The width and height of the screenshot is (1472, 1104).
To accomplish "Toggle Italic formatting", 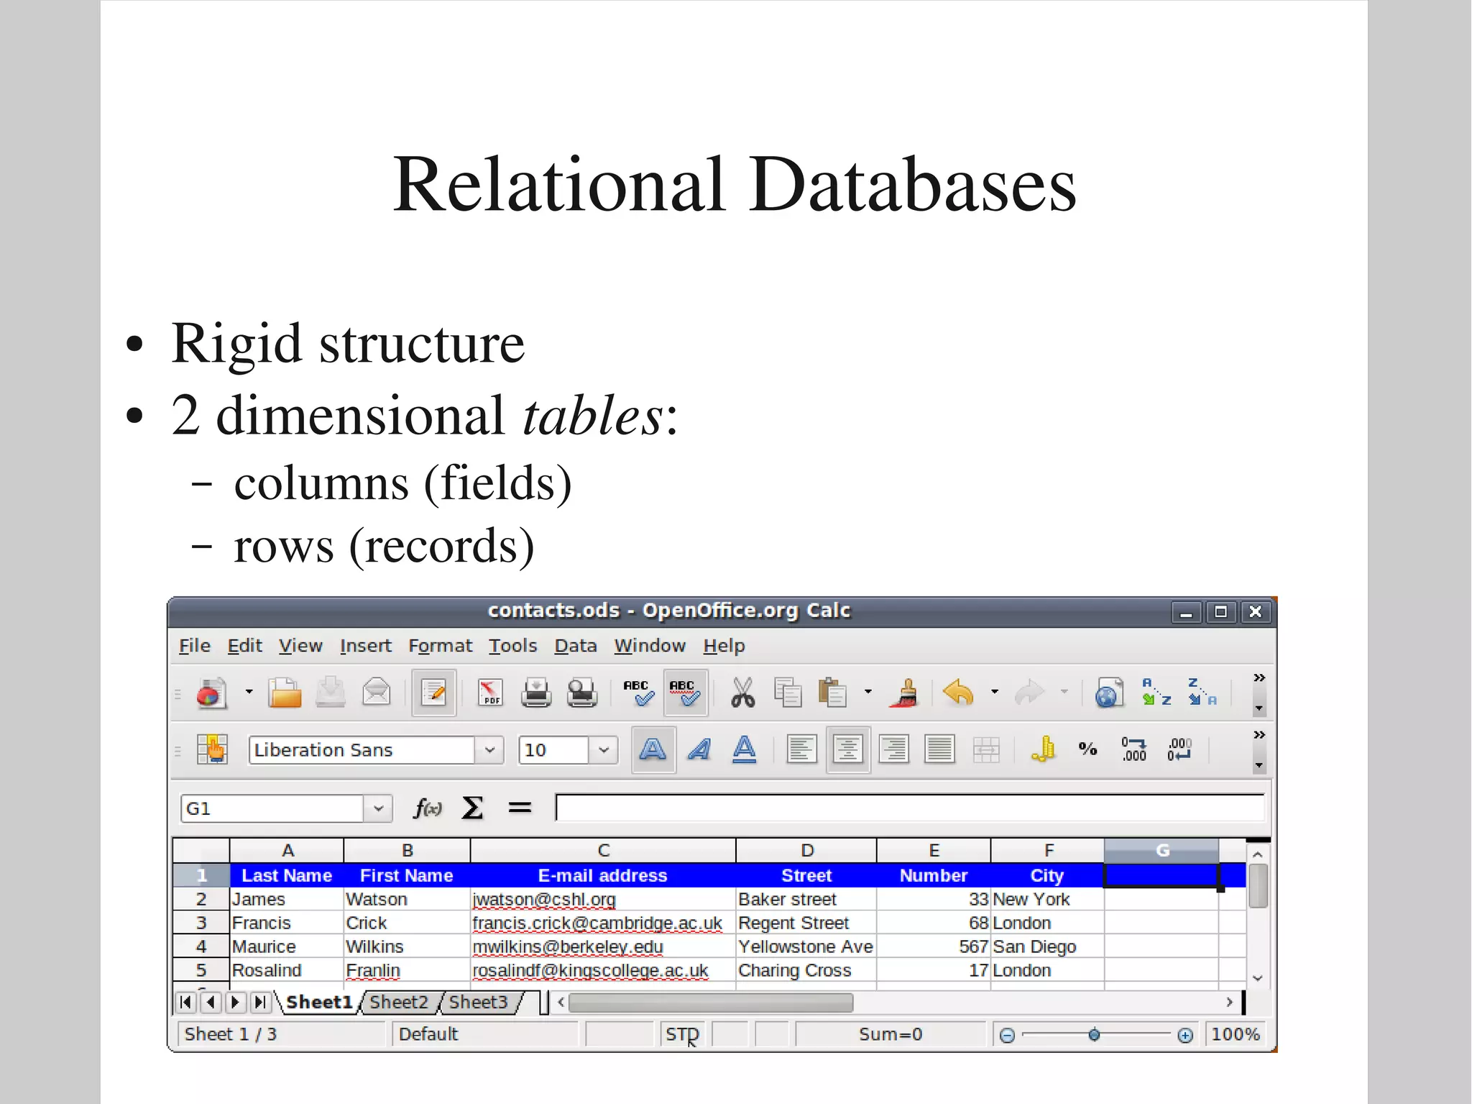I will click(699, 749).
